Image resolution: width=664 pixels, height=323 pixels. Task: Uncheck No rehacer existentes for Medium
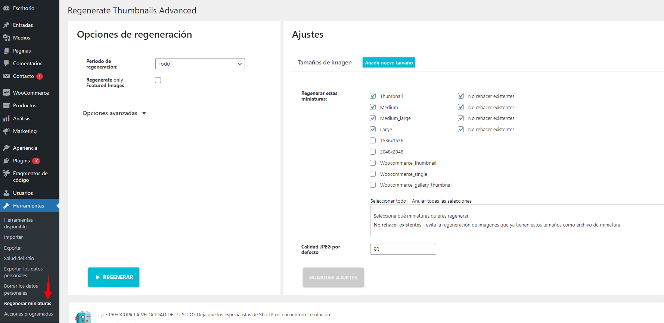pyautogui.click(x=461, y=107)
